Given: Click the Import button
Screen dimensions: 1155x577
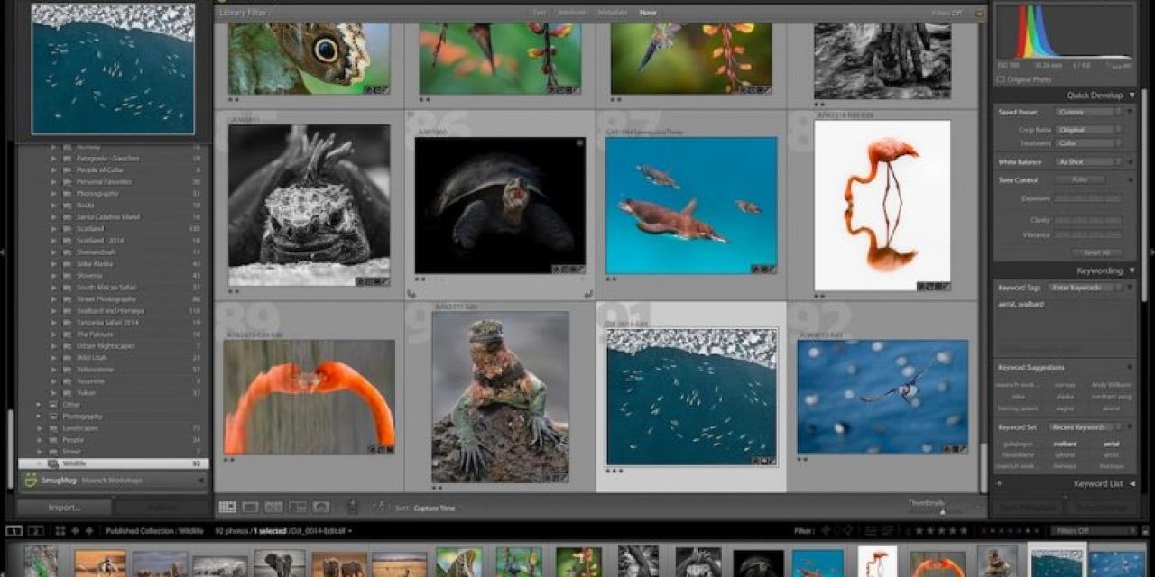Looking at the screenshot, I should [x=64, y=508].
